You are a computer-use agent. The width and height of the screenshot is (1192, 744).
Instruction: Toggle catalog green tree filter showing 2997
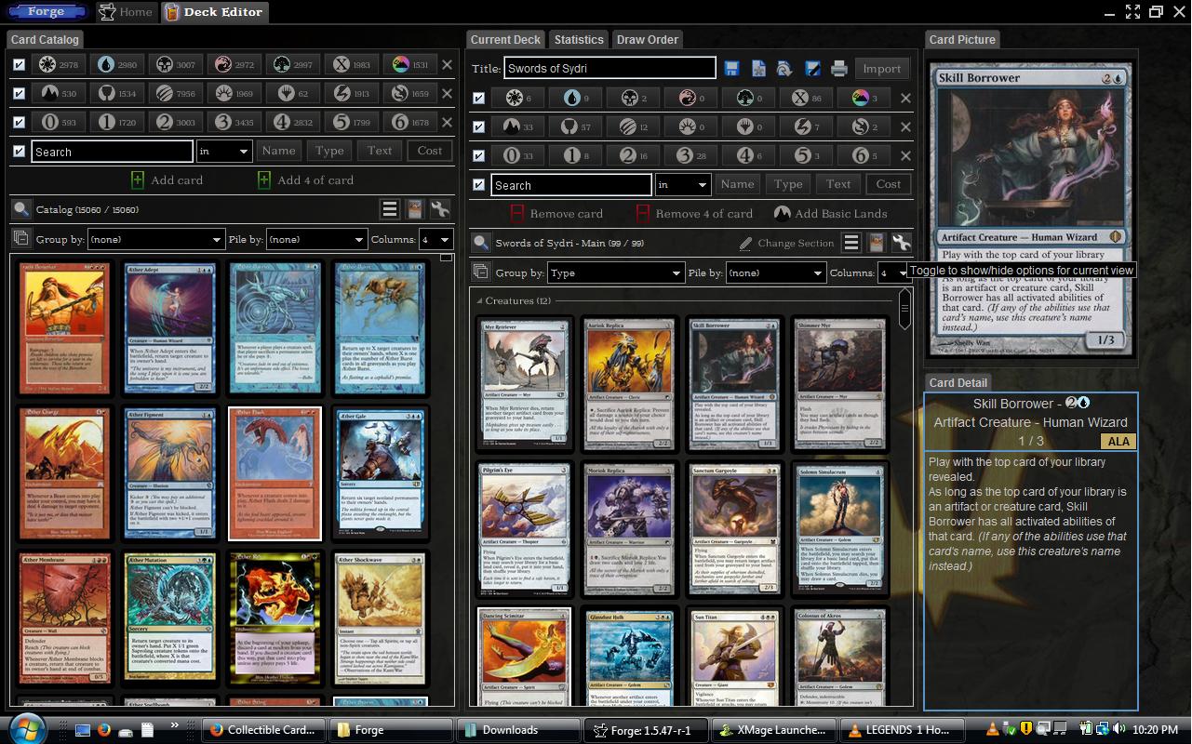coord(293,64)
